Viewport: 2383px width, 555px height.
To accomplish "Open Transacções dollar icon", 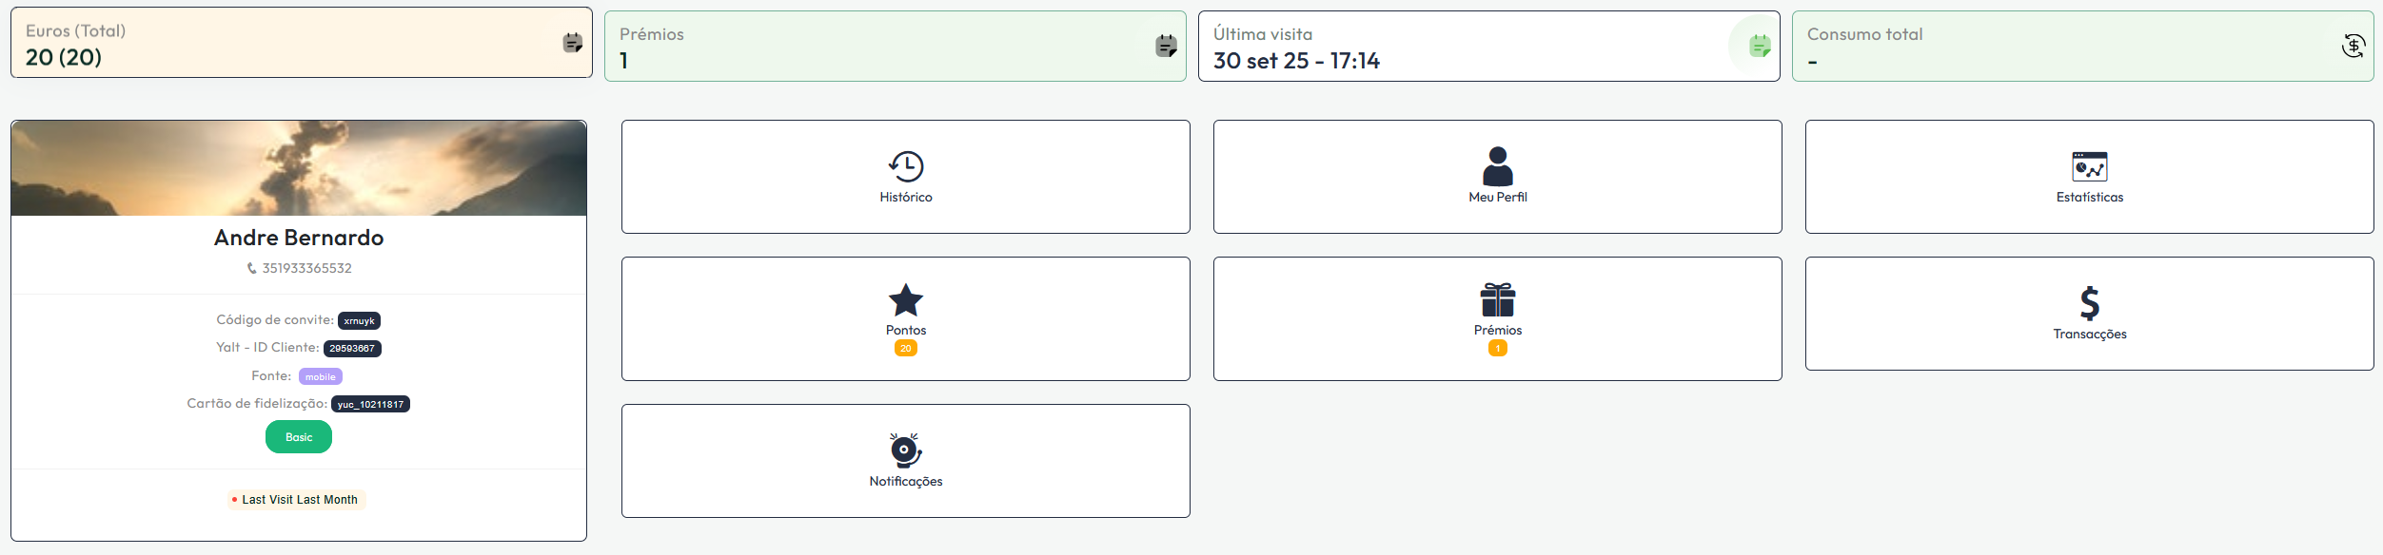I will click(x=2089, y=303).
